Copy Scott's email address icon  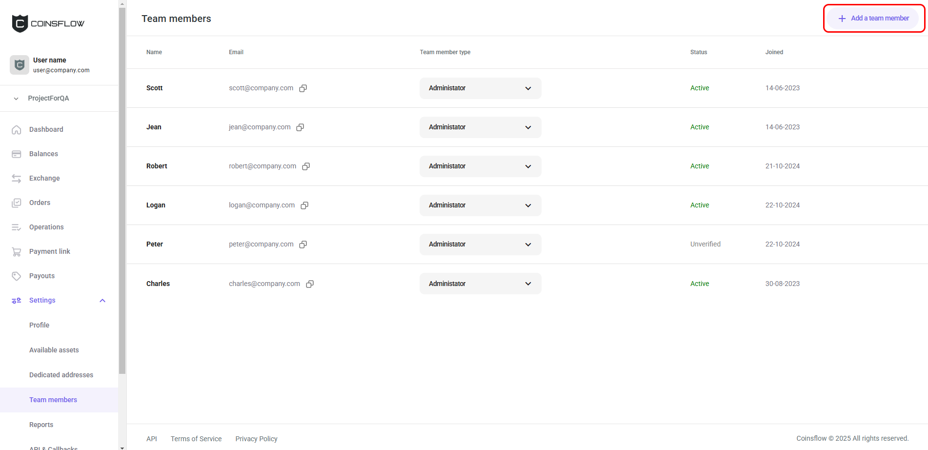[x=303, y=88]
